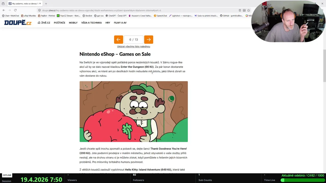Open POČÍTAČE menu section
The height and width of the screenshot is (183, 326).
pos(60,23)
